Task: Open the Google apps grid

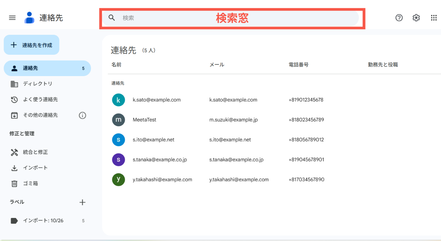Action: pos(434,18)
